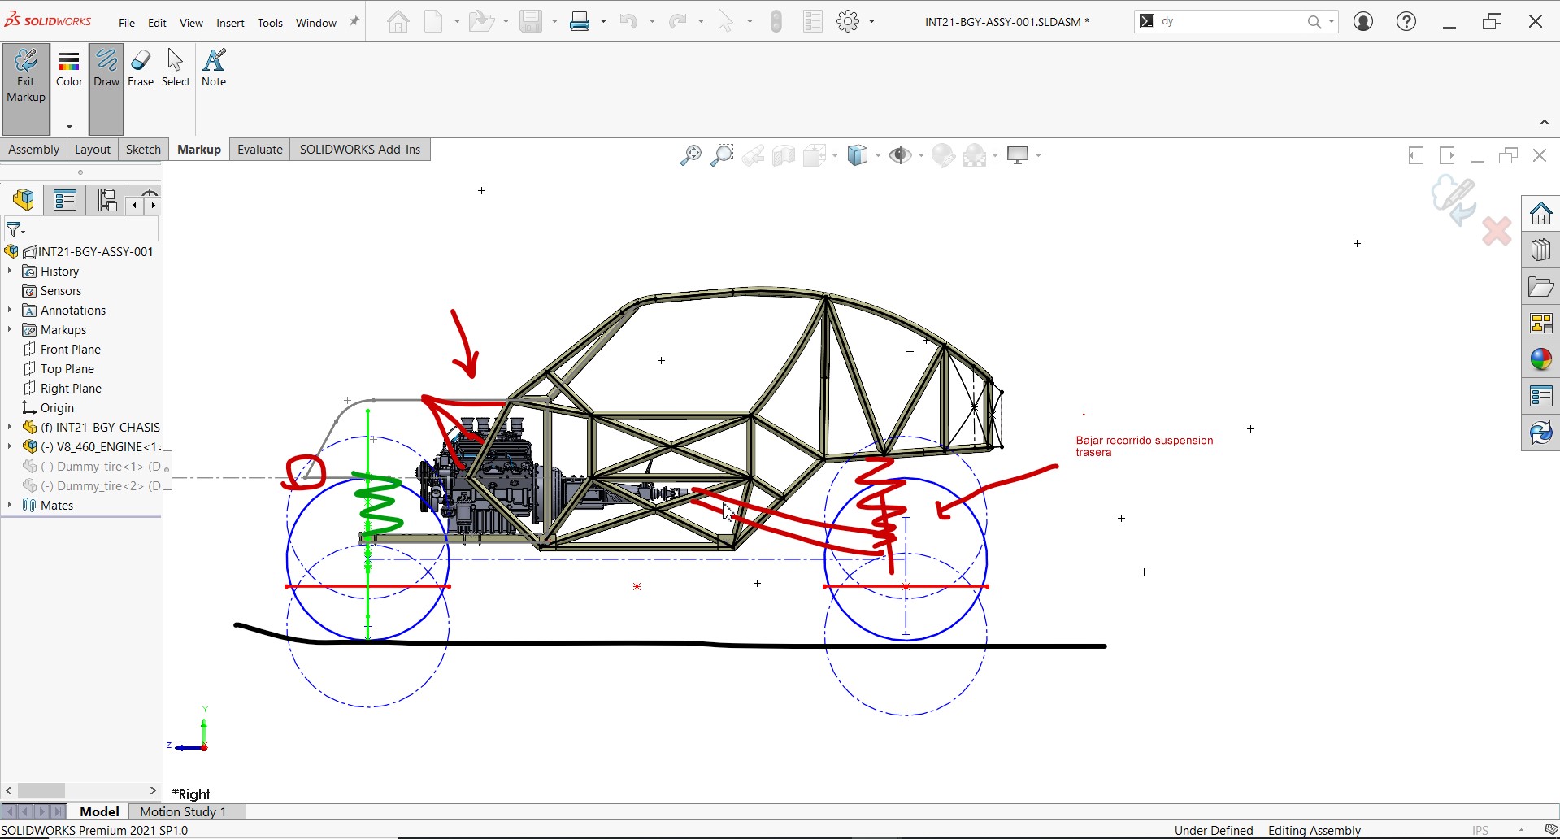The image size is (1560, 839).
Task: Select Front Plane in tree
Action: [x=71, y=349]
